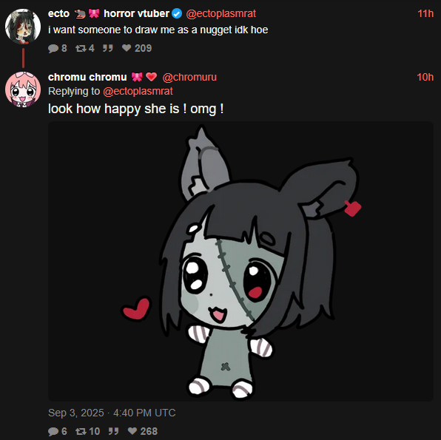The image size is (441, 440).
Task: Click reply icon on chromu's tweet
Action: coord(53,431)
